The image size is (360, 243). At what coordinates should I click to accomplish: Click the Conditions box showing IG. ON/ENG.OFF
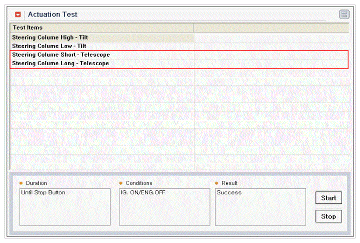164,207
